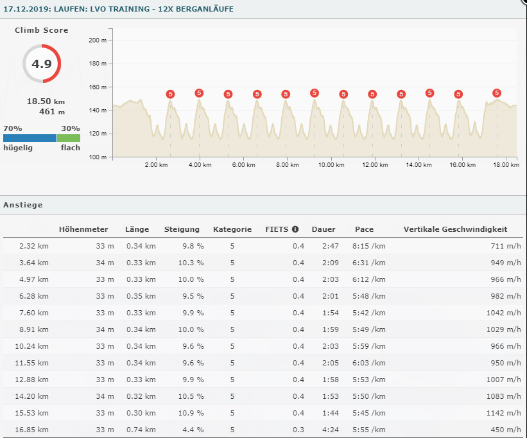Viewport: 527px width, 438px height.
Task: Click the Höhenmeter column header
Action: pos(83,229)
